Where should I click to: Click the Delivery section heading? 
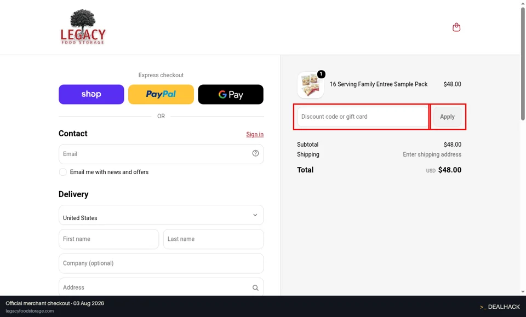tap(73, 194)
